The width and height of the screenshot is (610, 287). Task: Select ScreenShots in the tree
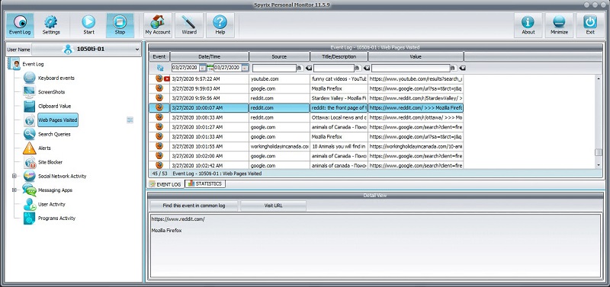[51, 92]
